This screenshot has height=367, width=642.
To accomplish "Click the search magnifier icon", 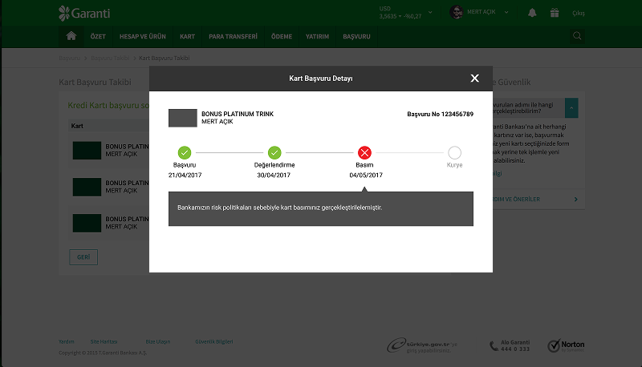I will pos(577,36).
